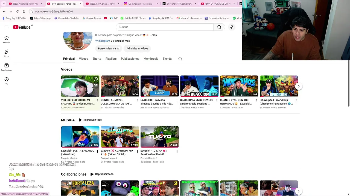
Task: Open options menu for CONOCI AL MAYOR video
Action: click(137, 101)
